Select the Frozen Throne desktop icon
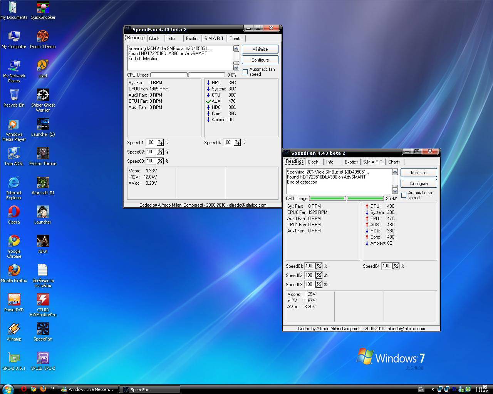The width and height of the screenshot is (493, 394). click(x=43, y=157)
